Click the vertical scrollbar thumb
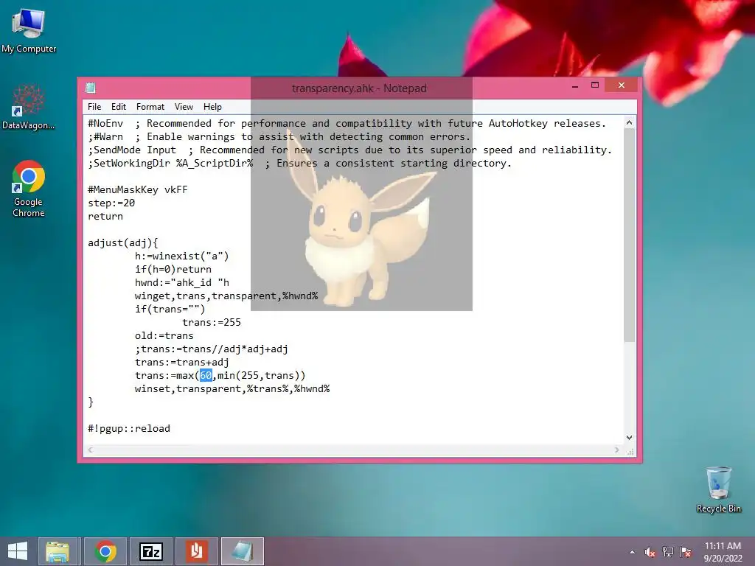The image size is (755, 566). (630, 236)
